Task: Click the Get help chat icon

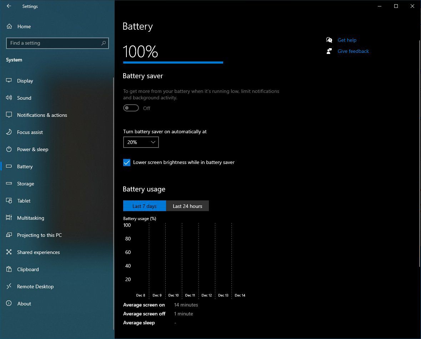Action: point(329,40)
